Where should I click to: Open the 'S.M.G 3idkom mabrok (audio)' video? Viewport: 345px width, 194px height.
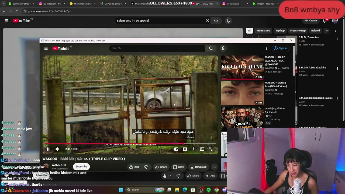[x=316, y=98]
